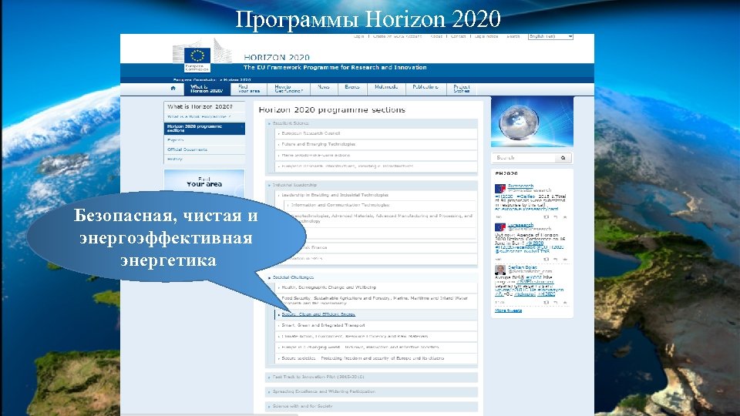Click the More tweets link
Image resolution: width=740 pixels, height=416 pixels.
508,310
